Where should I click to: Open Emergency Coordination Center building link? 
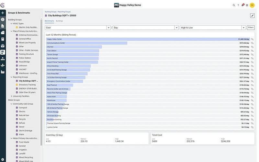59,81
